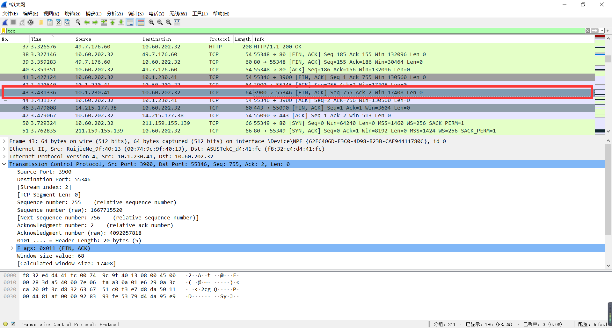Expand the Flags: 0x011 (FIN, ACK) row
The width and height of the screenshot is (612, 328).
click(12, 248)
